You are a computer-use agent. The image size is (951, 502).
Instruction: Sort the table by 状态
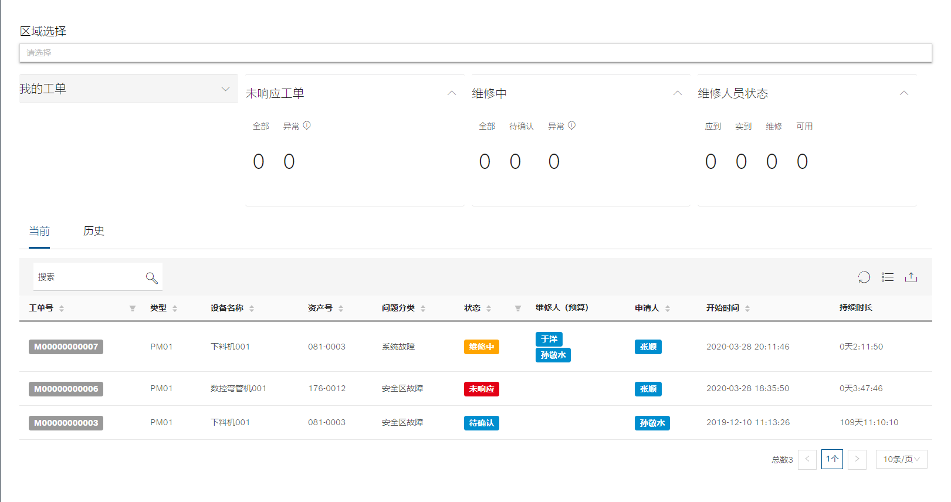click(489, 308)
